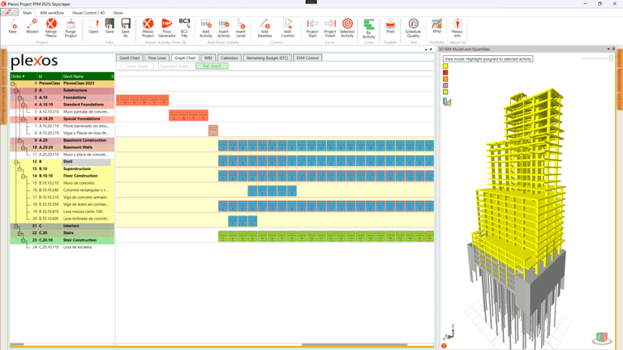This screenshot has height=350, width=623.
Task: Collapse the PlexosClass 2023 root node
Action: tap(13, 83)
